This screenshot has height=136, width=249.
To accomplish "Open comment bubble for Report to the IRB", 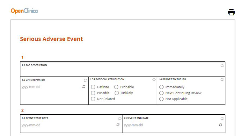I will (222, 80).
